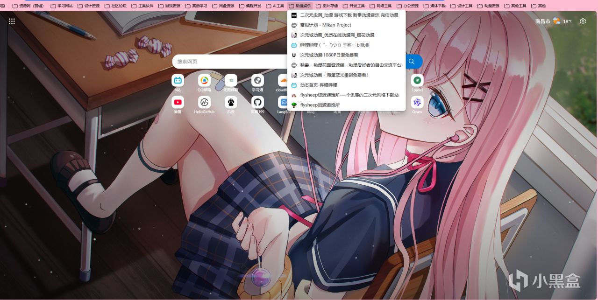Click the weather icon beside 南昌市
Viewport: 598px width, 300px height.
point(556,21)
